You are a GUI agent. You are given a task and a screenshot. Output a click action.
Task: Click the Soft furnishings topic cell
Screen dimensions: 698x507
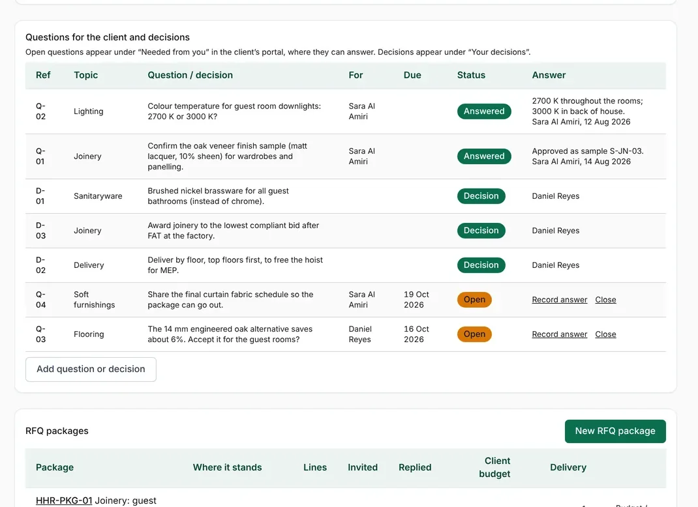pyautogui.click(x=95, y=300)
